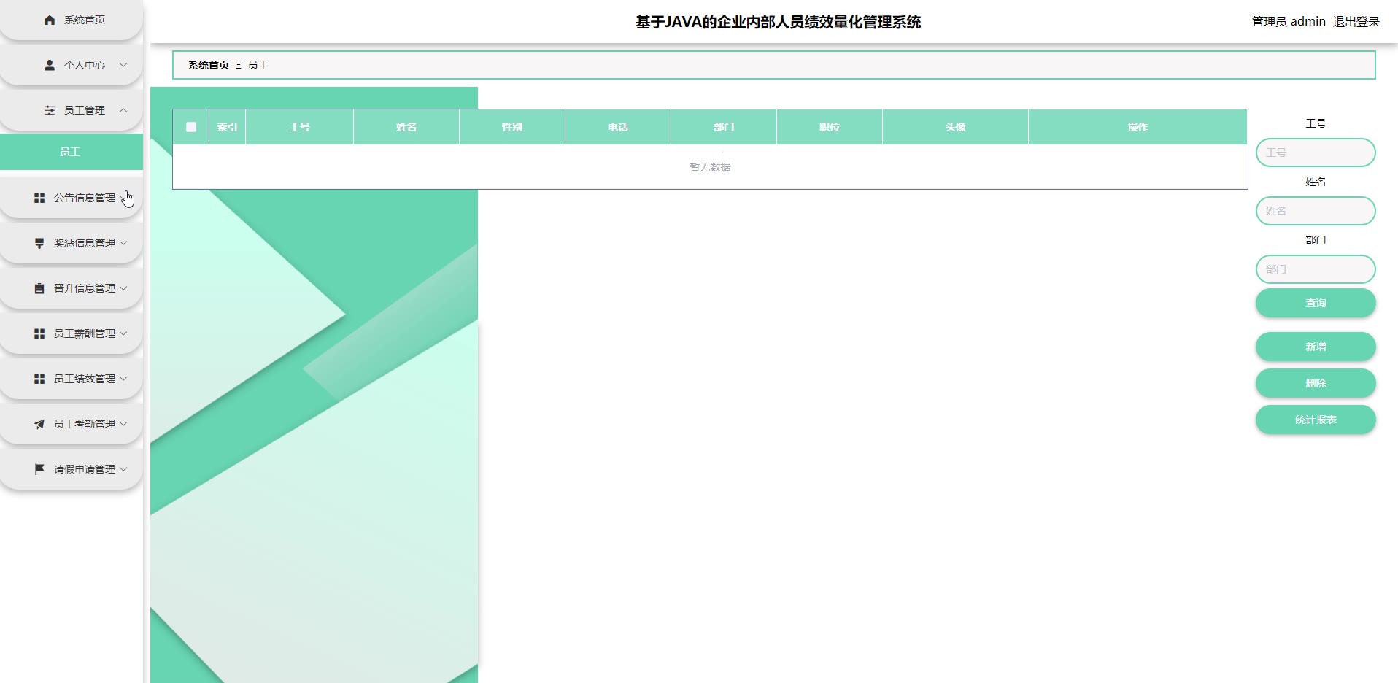Open the 请假申请管理 menu label
The height and width of the screenshot is (683, 1398).
(x=85, y=469)
